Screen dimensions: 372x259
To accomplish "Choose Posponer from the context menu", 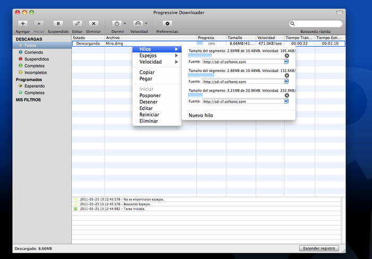I will point(150,96).
